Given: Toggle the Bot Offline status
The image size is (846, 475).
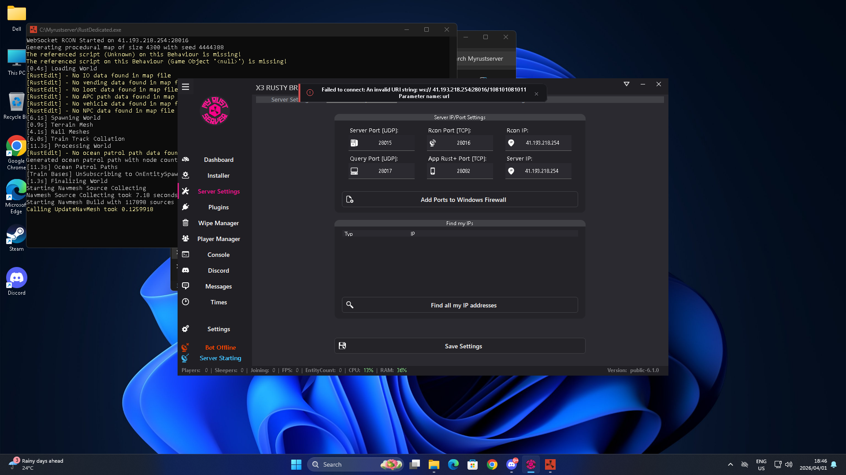Looking at the screenshot, I should click(220, 347).
